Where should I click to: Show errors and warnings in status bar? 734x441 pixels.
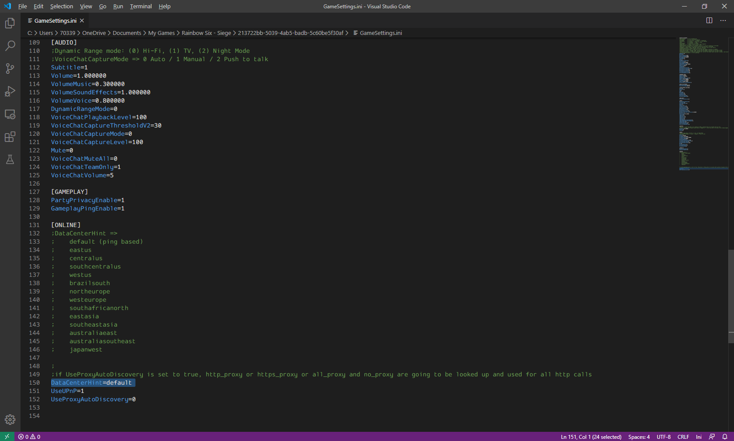29,437
